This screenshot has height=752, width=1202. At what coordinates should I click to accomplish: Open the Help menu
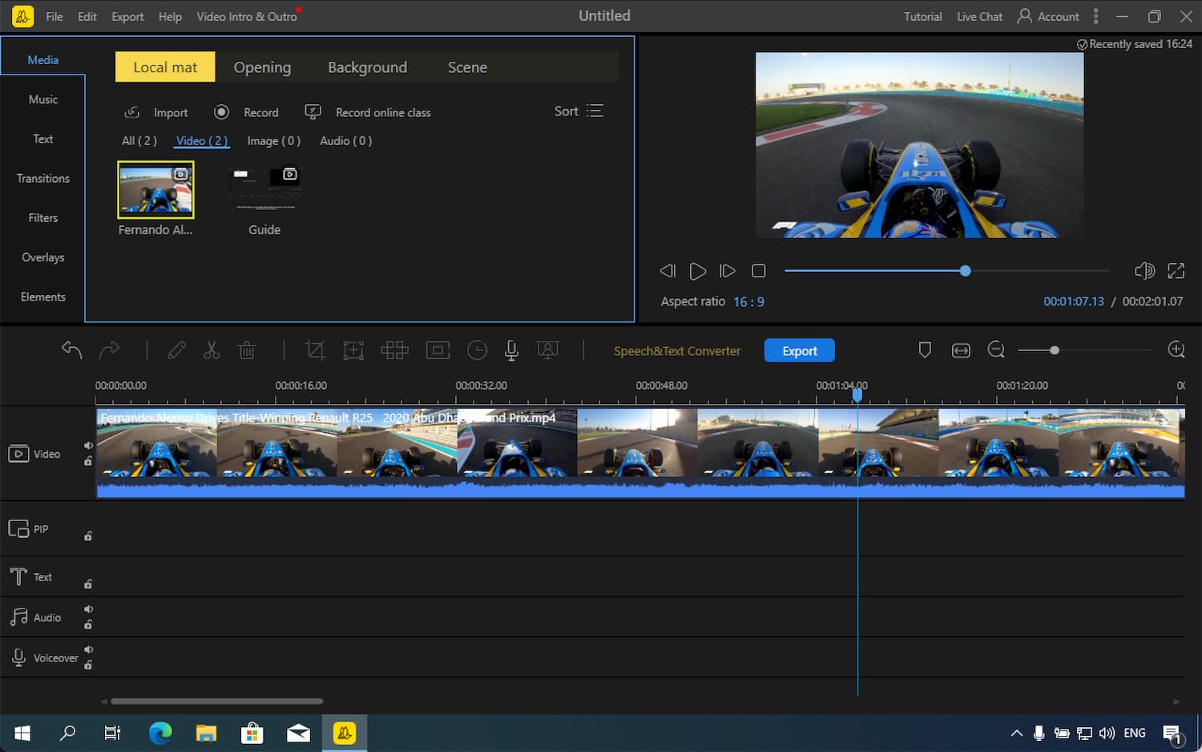pos(170,17)
